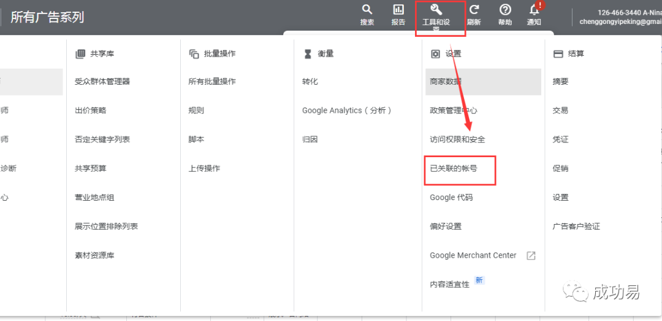Click the 批量操作 section heading
Viewport: 662px width, 321px height.
(x=220, y=54)
